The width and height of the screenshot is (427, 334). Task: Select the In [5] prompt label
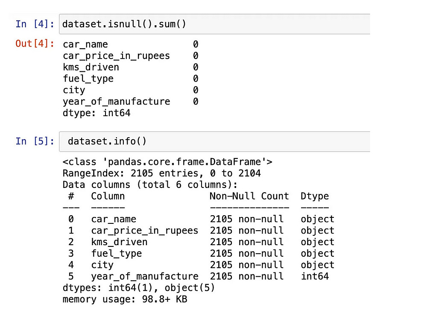pyautogui.click(x=35, y=141)
